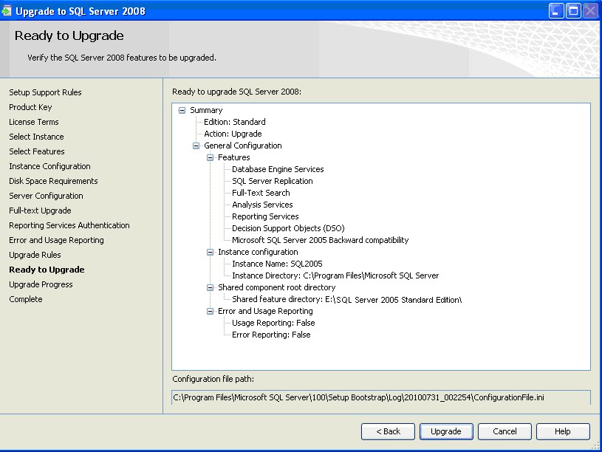
Task: Open Help for this page
Action: click(x=562, y=431)
